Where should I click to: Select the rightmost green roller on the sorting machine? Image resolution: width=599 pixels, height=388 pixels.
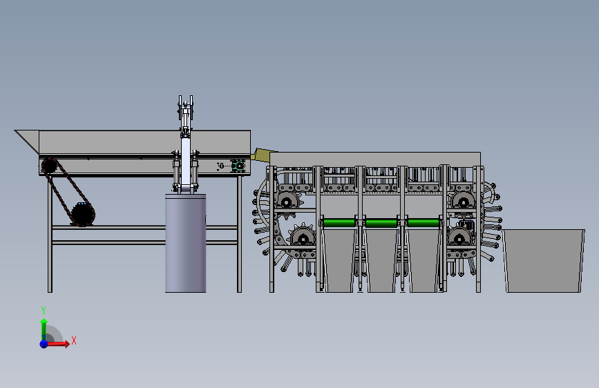point(424,222)
